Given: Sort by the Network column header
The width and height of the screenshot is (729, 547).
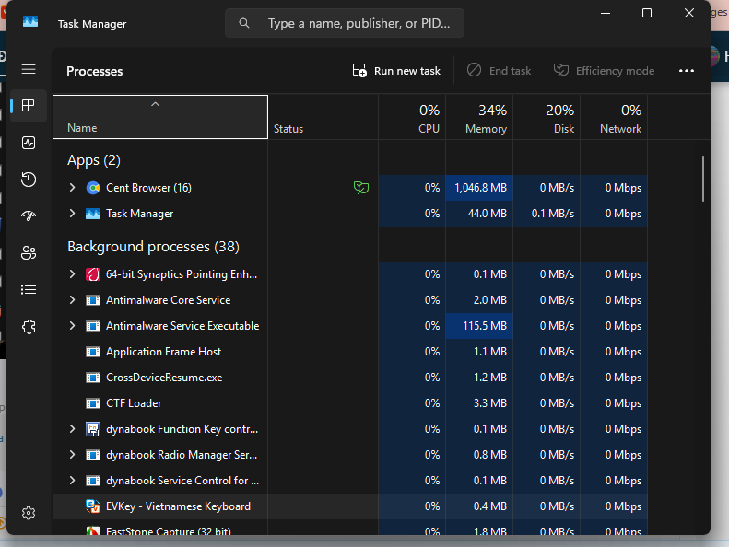Looking at the screenshot, I should 614,117.
